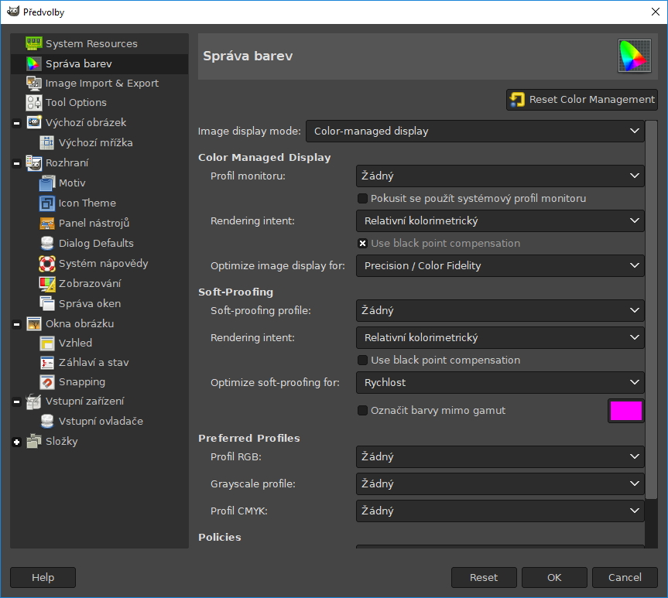Click the System Resources icon in sidebar
Image resolution: width=668 pixels, height=598 pixels.
tap(33, 43)
